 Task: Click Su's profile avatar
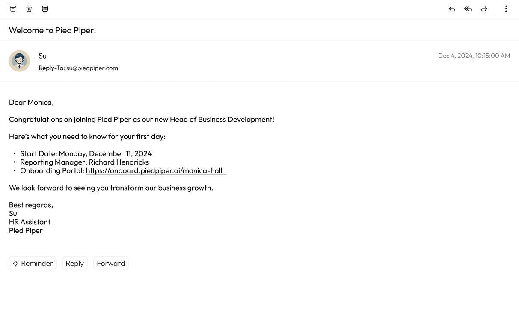19,61
